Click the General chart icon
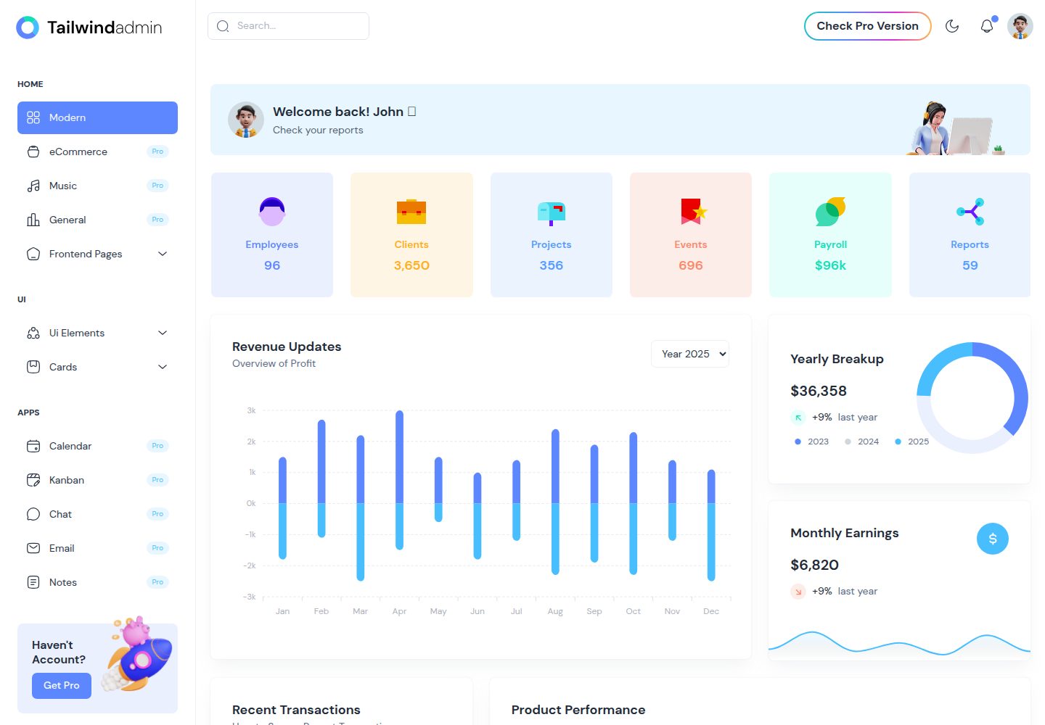 33,220
